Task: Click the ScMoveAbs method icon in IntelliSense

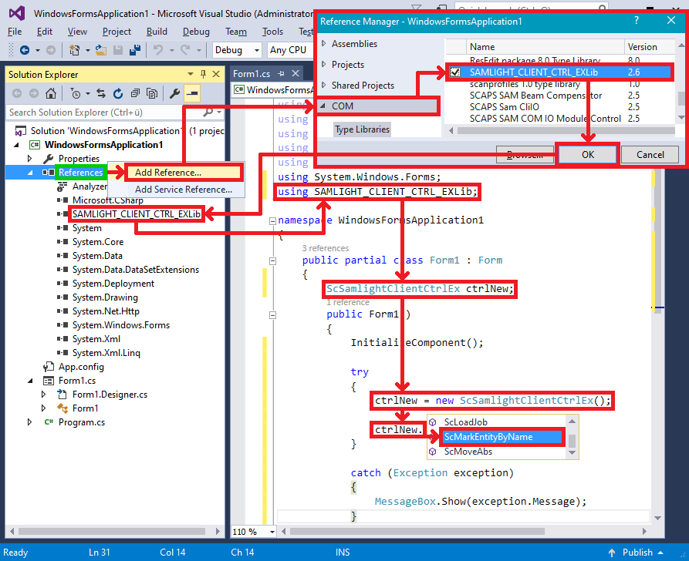Action: click(x=433, y=452)
